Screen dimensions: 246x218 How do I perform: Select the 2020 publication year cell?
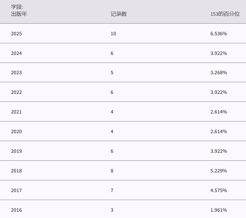[16, 131]
